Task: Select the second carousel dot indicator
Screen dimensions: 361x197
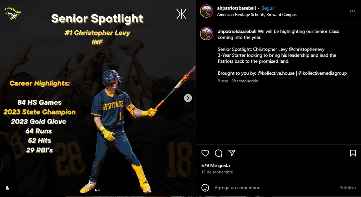Action: pos(99,190)
